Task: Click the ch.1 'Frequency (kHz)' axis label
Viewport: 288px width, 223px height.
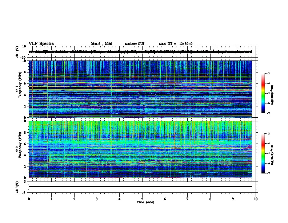Action: (x=20, y=85)
